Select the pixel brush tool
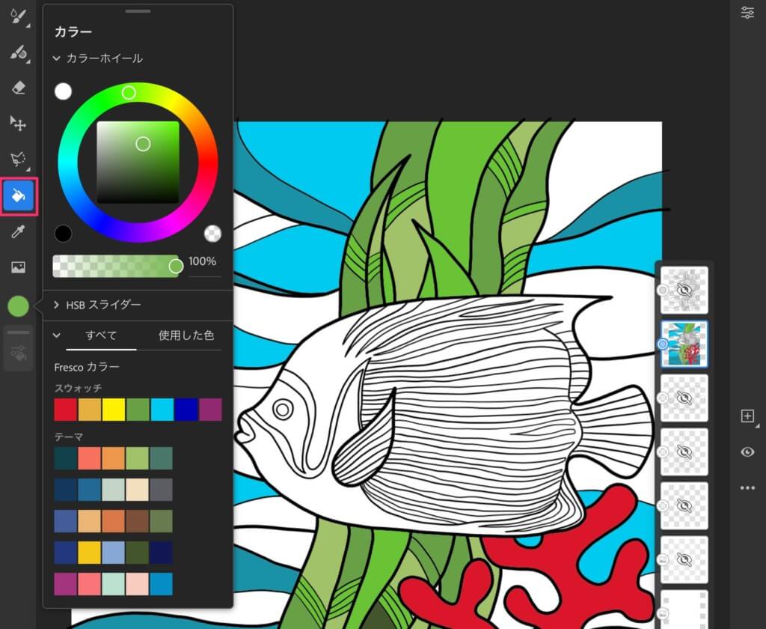The width and height of the screenshot is (766, 629). pos(19,16)
